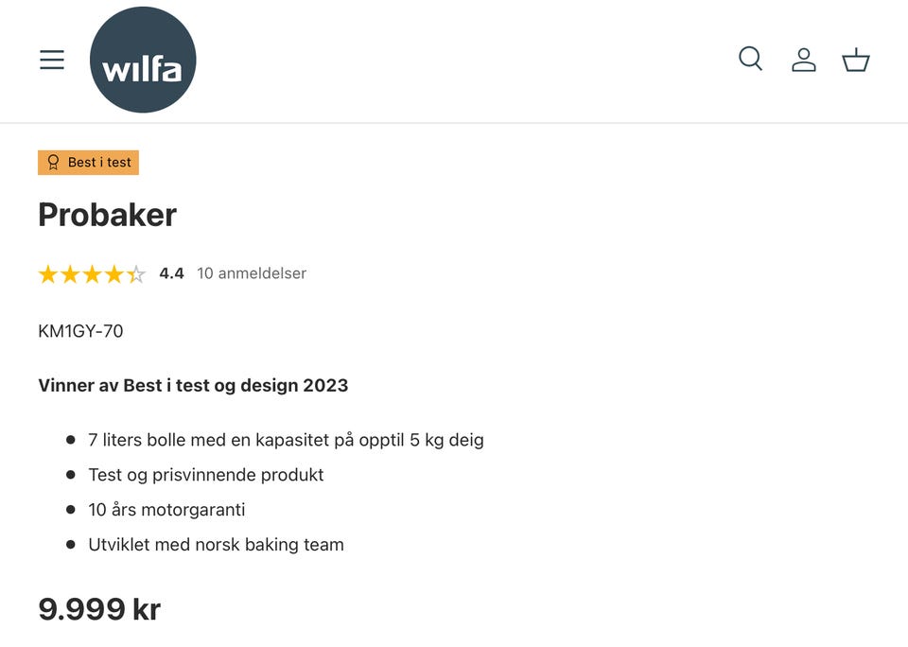Click the 9.999 kr price

tap(99, 608)
